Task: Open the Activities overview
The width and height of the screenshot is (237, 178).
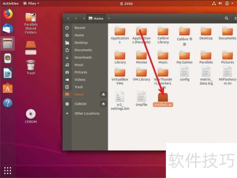Action: (x=10, y=3)
